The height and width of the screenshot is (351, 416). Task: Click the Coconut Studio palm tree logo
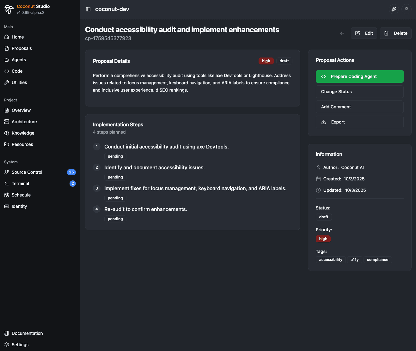(9, 9)
